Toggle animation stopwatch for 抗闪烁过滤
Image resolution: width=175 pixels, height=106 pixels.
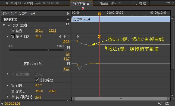click(x=13, y=97)
